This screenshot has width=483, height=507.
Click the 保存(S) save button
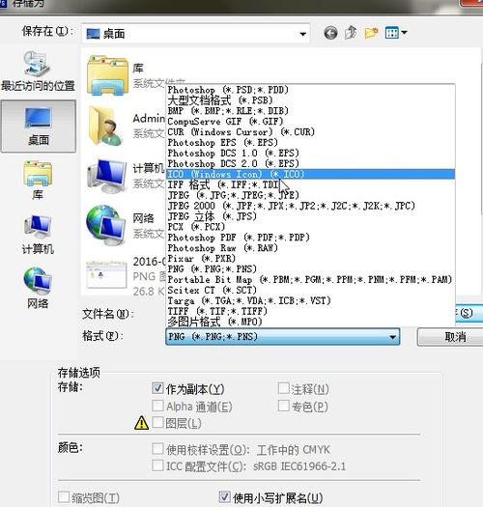(469, 313)
